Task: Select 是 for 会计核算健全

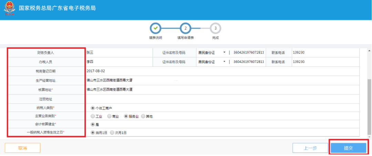Action: [93, 124]
